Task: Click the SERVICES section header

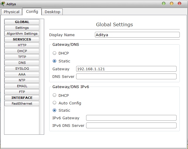Action: tap(22, 39)
